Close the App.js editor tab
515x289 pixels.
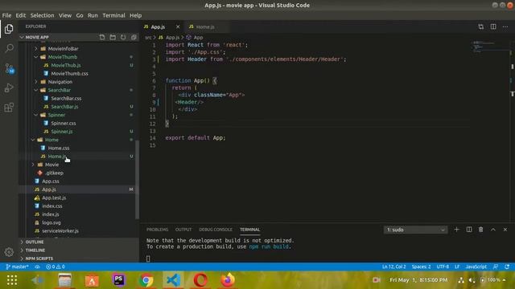(x=178, y=26)
